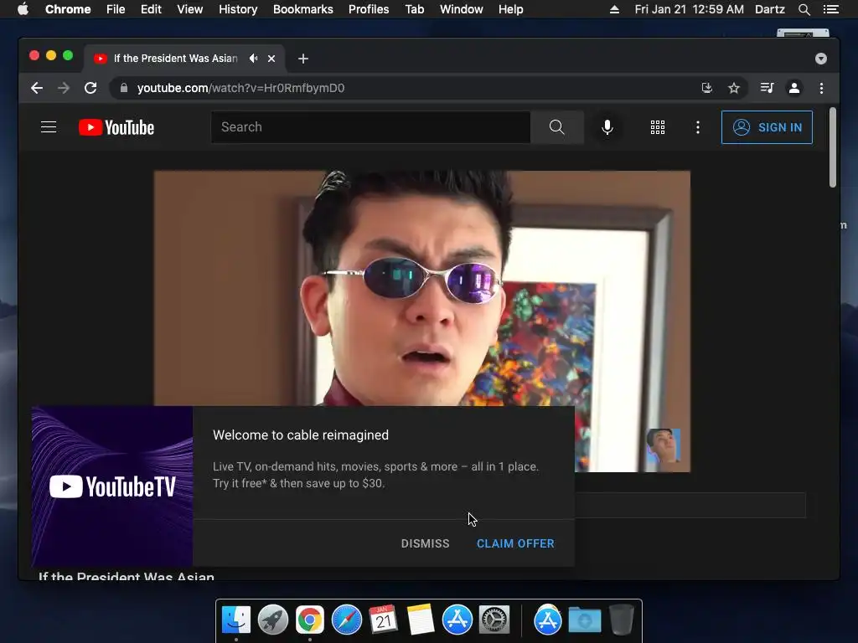The height and width of the screenshot is (643, 858).
Task: Open Safari from the Dock
Action: (x=347, y=620)
